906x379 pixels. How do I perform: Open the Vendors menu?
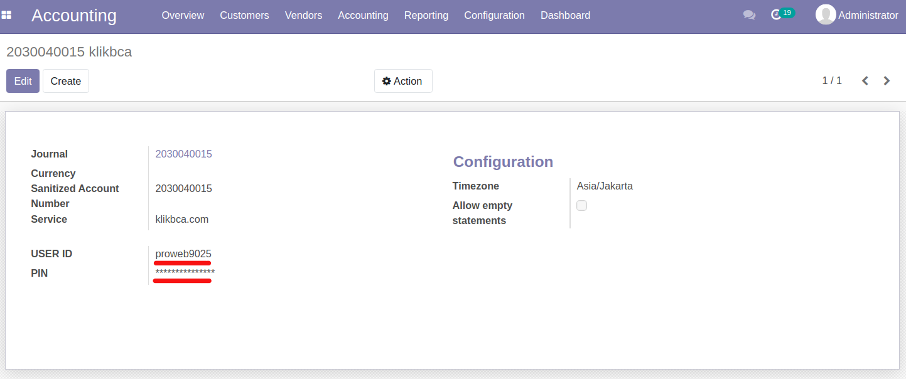coord(303,15)
